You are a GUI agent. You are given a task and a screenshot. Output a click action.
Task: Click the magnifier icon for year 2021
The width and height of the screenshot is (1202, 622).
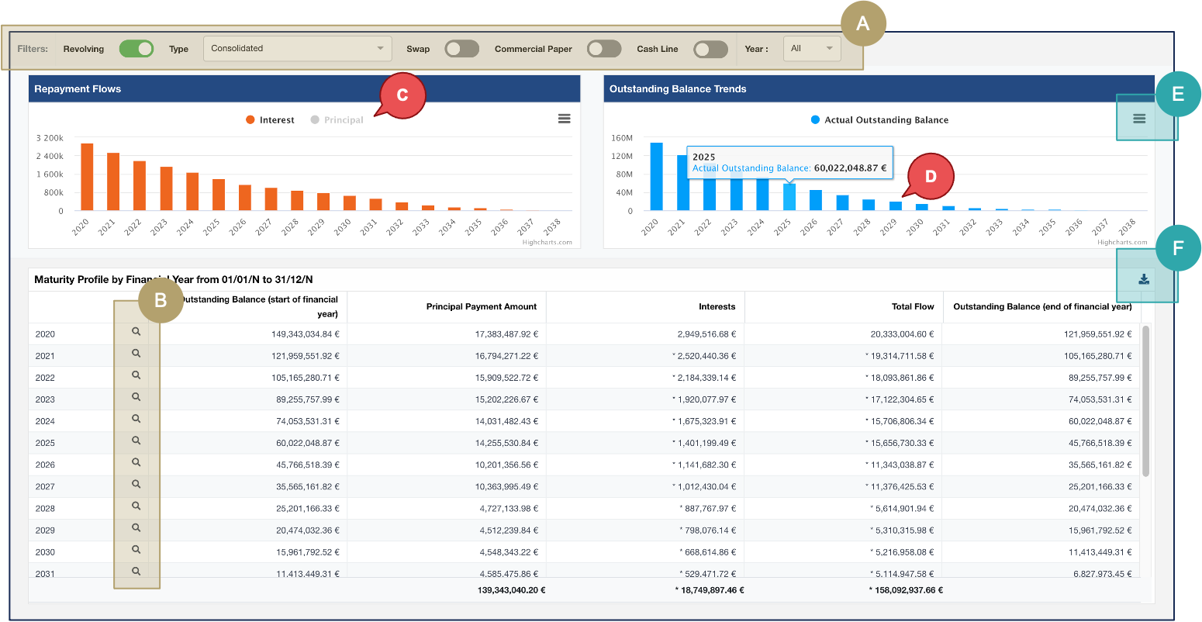(136, 353)
